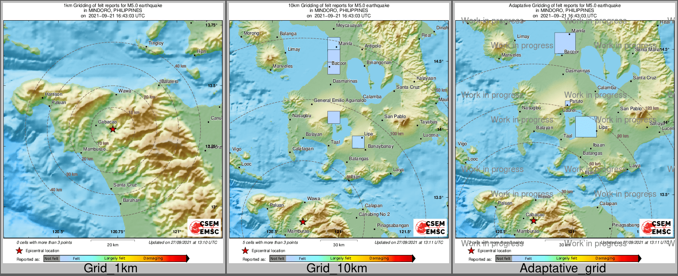678x276 pixels.
Task: Click the 'Meycauayan' label on Grid_10km map
Action: 349,26
